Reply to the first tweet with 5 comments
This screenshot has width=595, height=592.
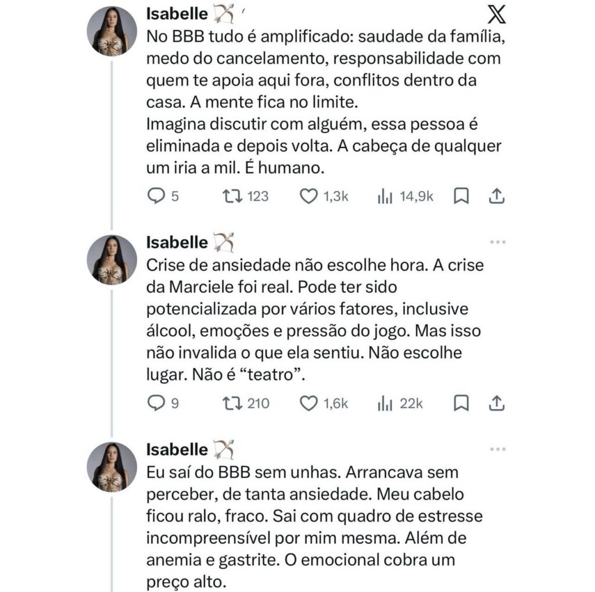[x=155, y=197]
